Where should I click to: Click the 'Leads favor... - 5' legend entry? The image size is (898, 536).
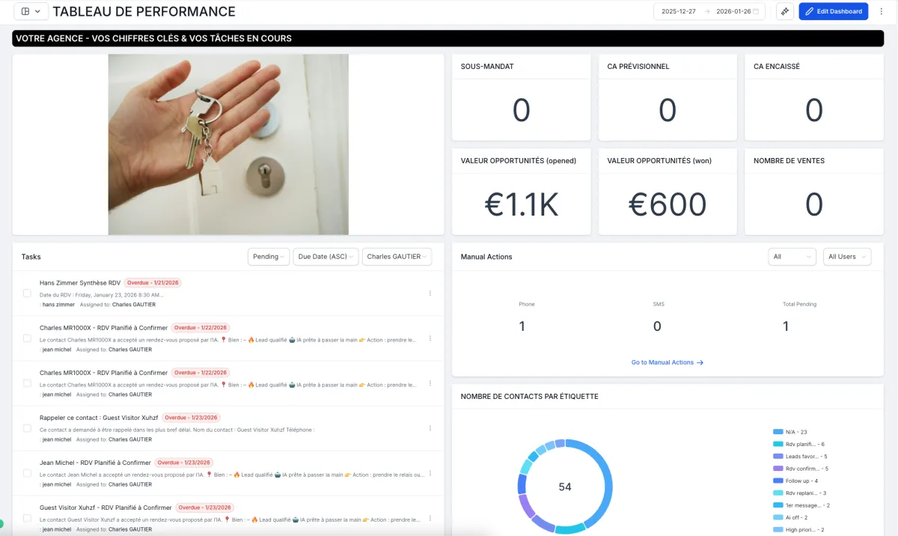click(801, 456)
